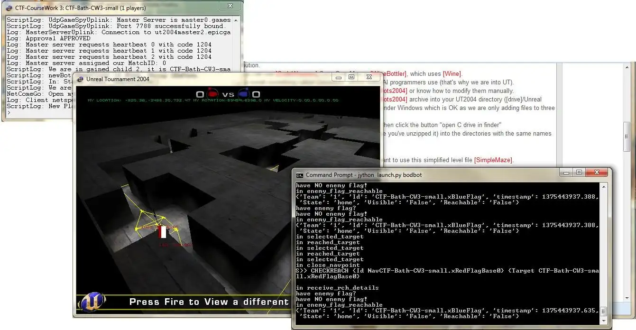
Task: Minimize the Unreal Tournament 2004 window
Action: pyautogui.click(x=339, y=77)
